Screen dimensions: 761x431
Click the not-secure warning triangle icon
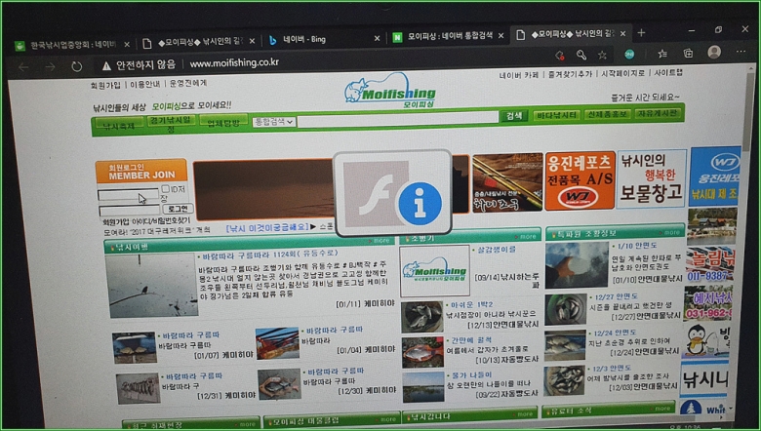pyautogui.click(x=106, y=65)
